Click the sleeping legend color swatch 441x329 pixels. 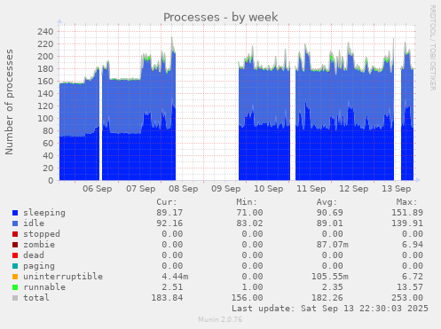15,213
